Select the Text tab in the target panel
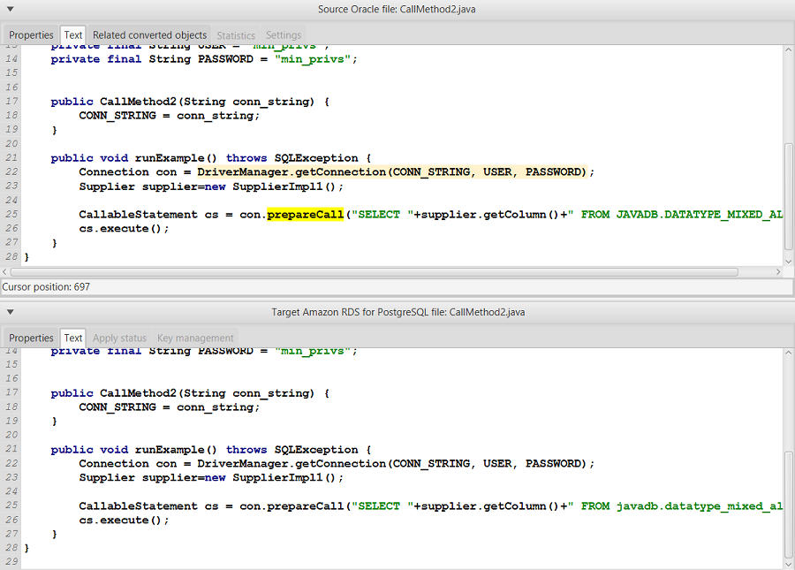Viewport: 795px width, 570px height. pos(72,338)
